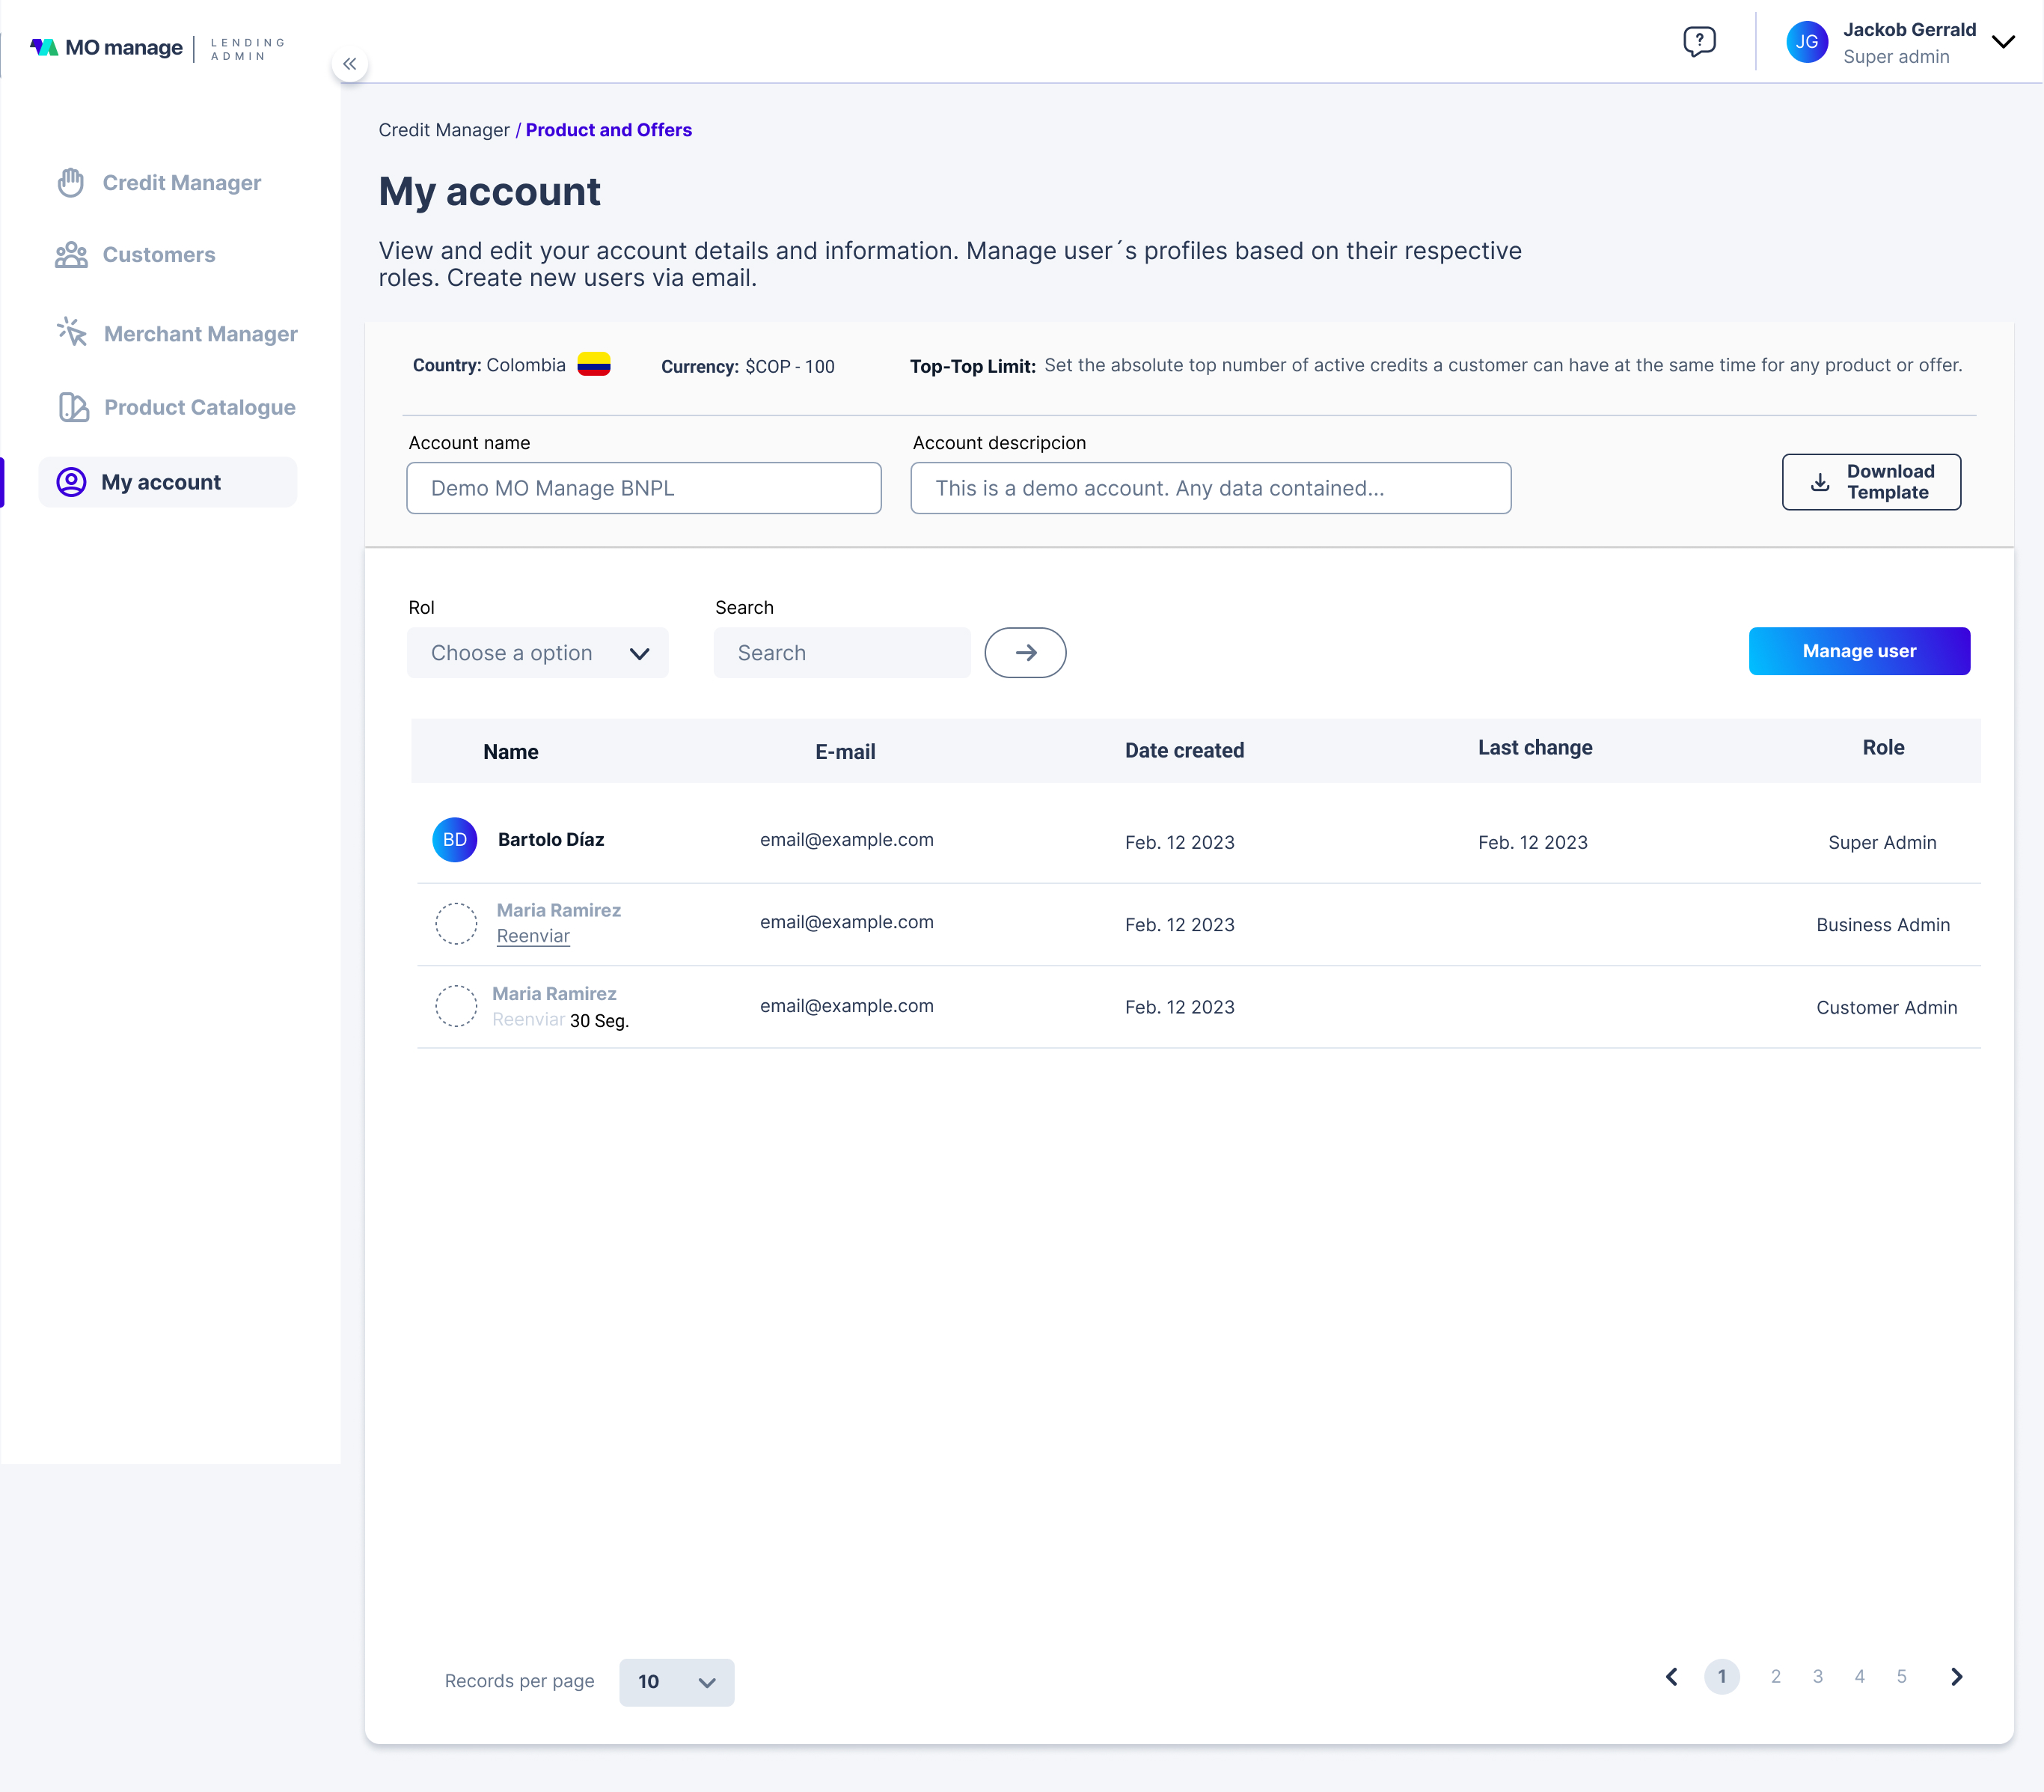Screen dimensions: 2044x1792
Task: Open Credit Manager in sidebar
Action: point(181,183)
